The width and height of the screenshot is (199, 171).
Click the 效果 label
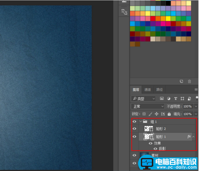(157, 143)
